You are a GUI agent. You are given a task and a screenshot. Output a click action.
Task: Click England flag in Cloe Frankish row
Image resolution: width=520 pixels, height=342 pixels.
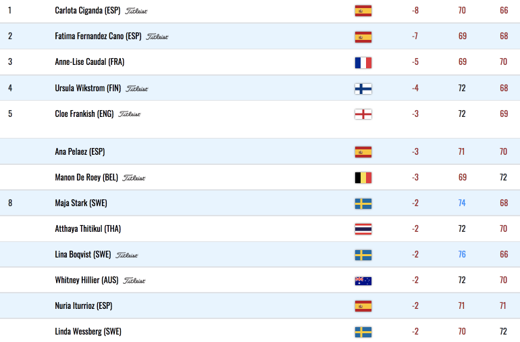click(363, 114)
